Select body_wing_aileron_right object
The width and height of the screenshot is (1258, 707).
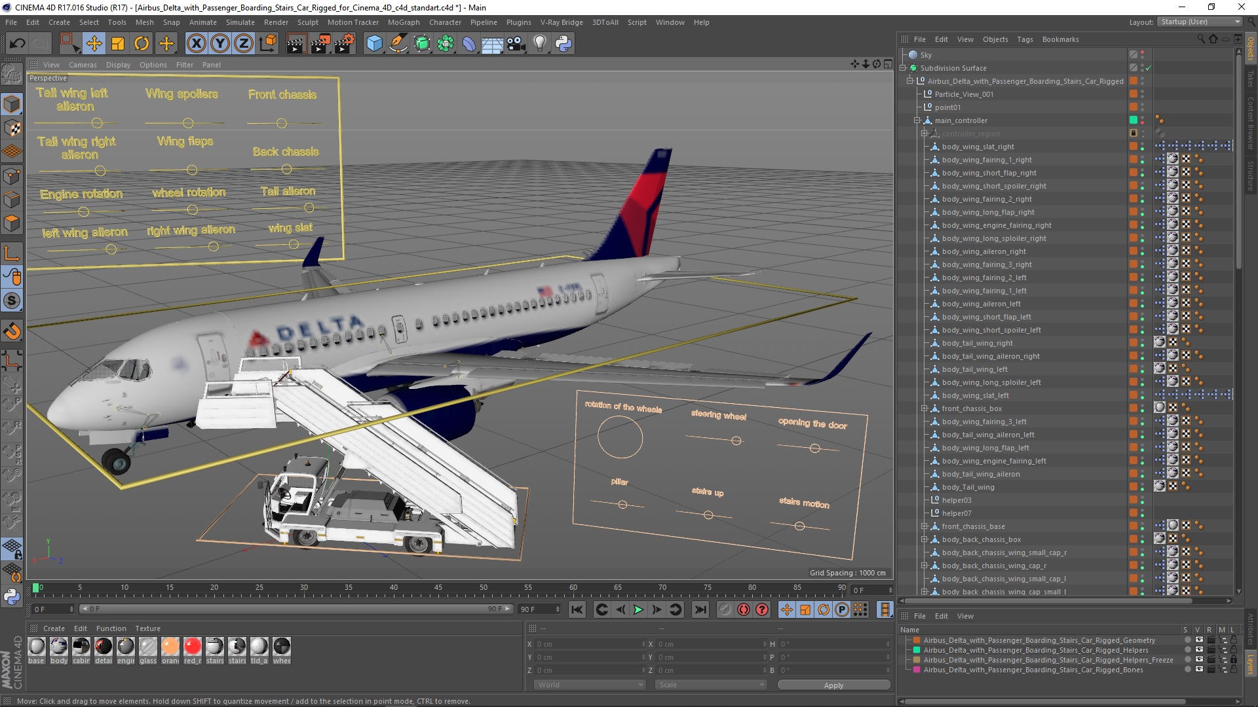pos(983,251)
